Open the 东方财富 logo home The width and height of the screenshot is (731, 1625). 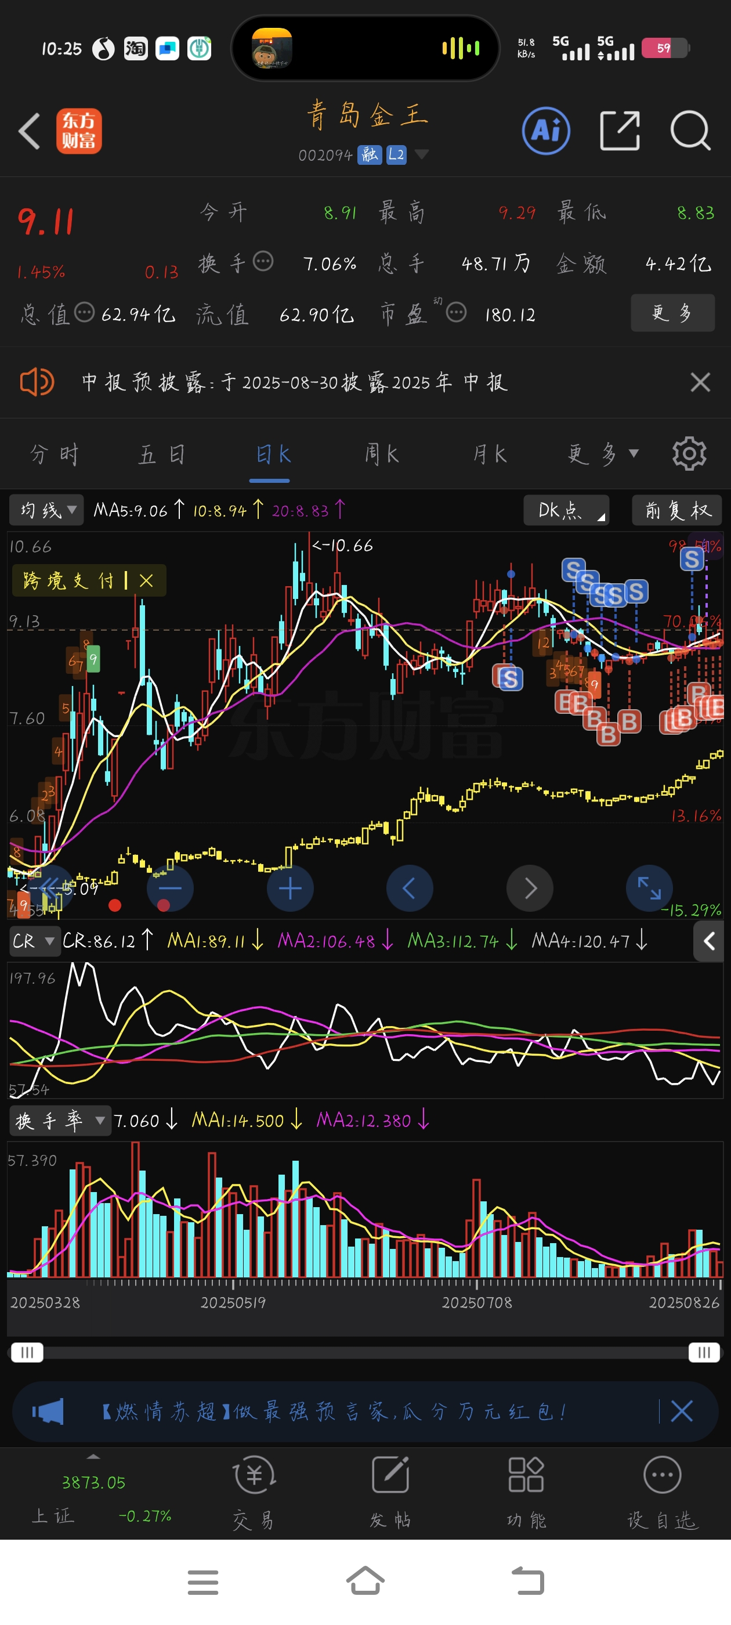79,131
